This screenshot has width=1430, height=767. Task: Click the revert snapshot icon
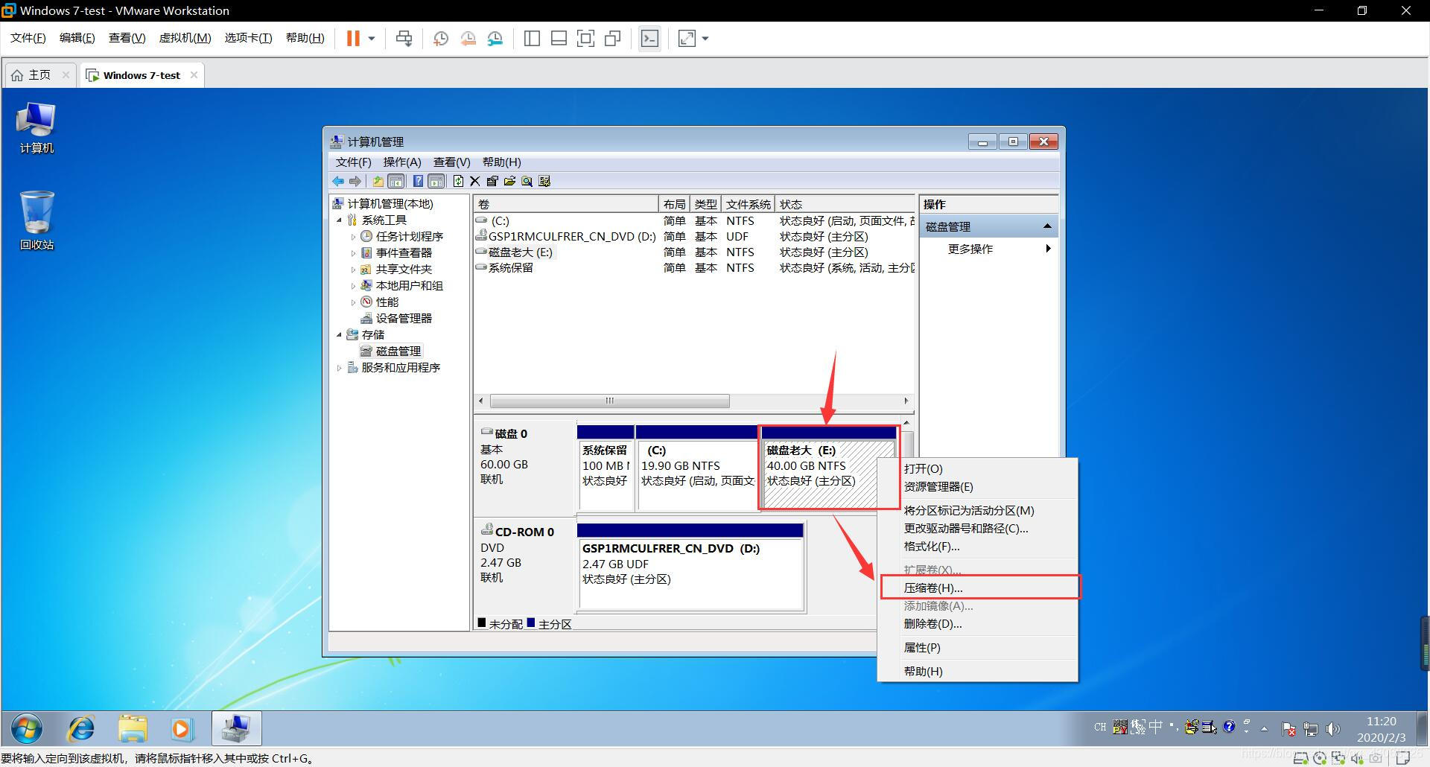pyautogui.click(x=468, y=38)
